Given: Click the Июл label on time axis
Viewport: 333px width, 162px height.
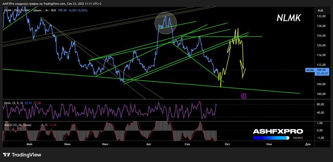Looking at the screenshot, I should [105, 144].
